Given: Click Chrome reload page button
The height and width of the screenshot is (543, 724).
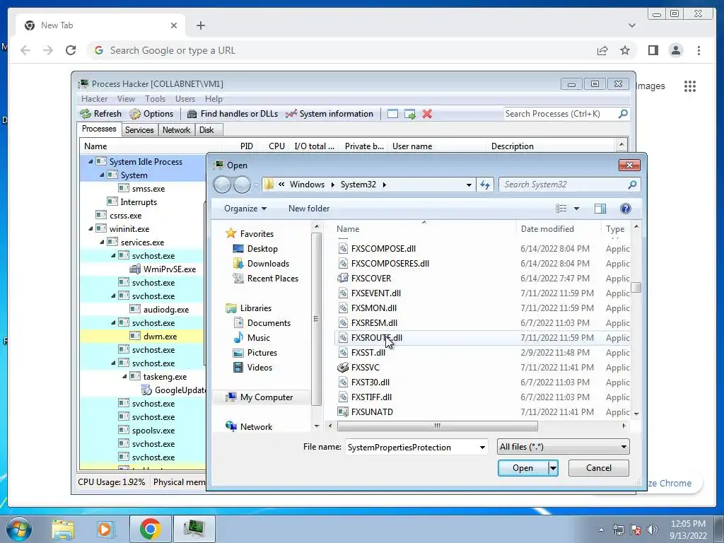Looking at the screenshot, I should click(x=71, y=50).
